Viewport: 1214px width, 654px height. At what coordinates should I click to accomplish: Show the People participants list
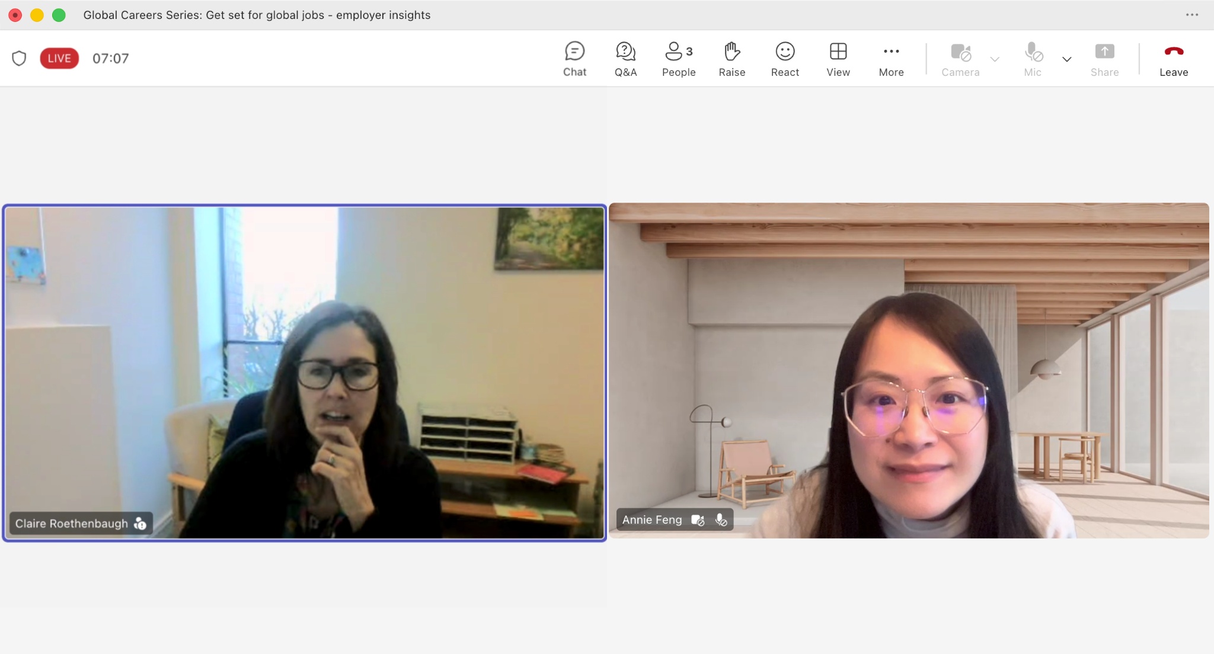click(678, 59)
